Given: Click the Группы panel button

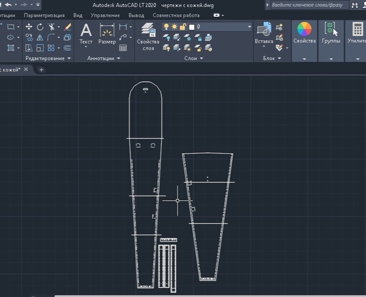Looking at the screenshot, I should coord(330,34).
